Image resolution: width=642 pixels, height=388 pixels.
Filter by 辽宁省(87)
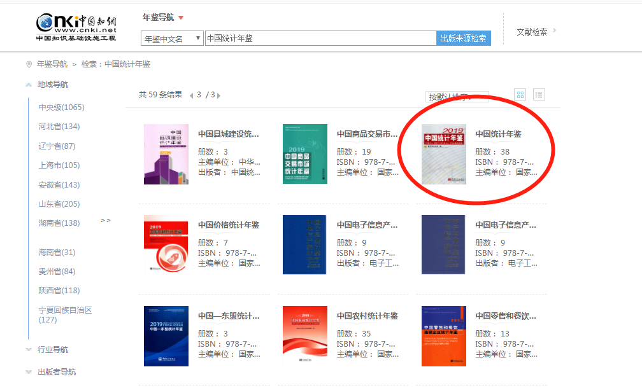tap(57, 146)
